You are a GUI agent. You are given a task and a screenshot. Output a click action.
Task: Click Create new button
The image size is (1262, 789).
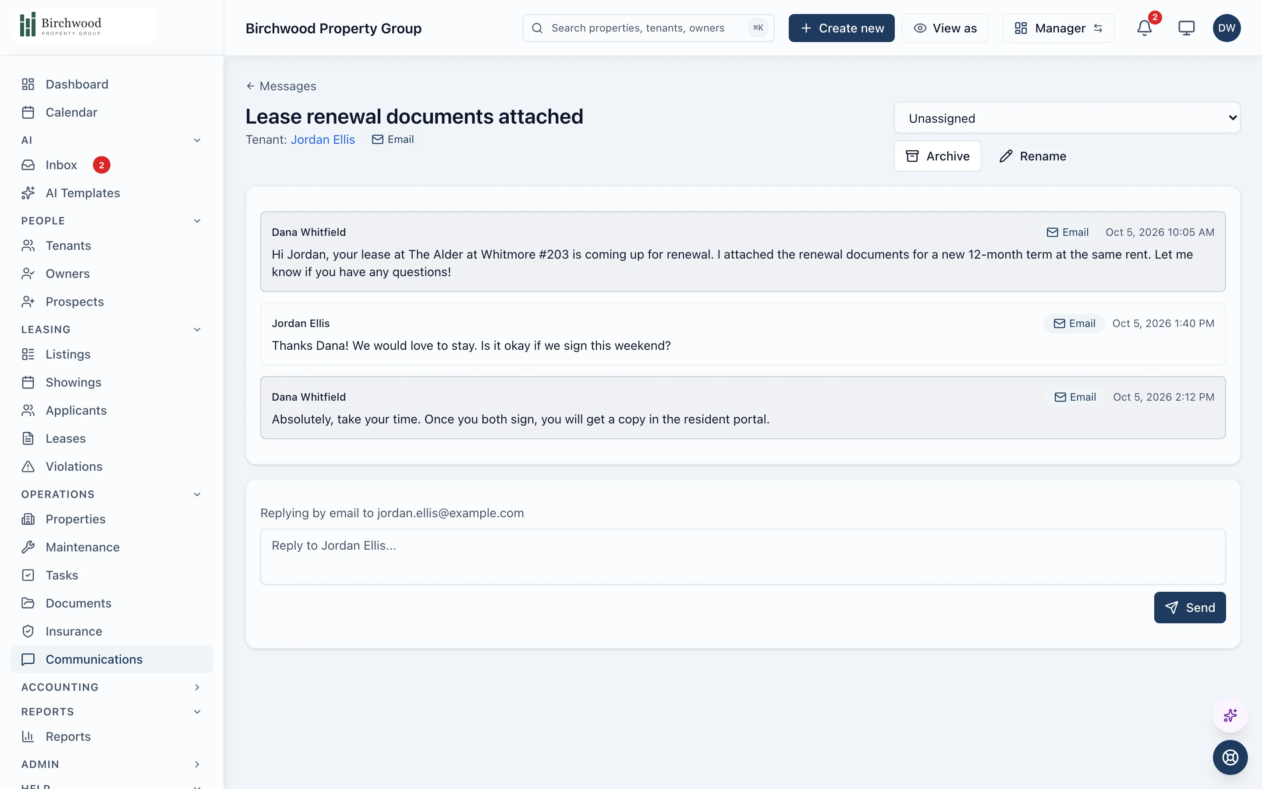841,28
